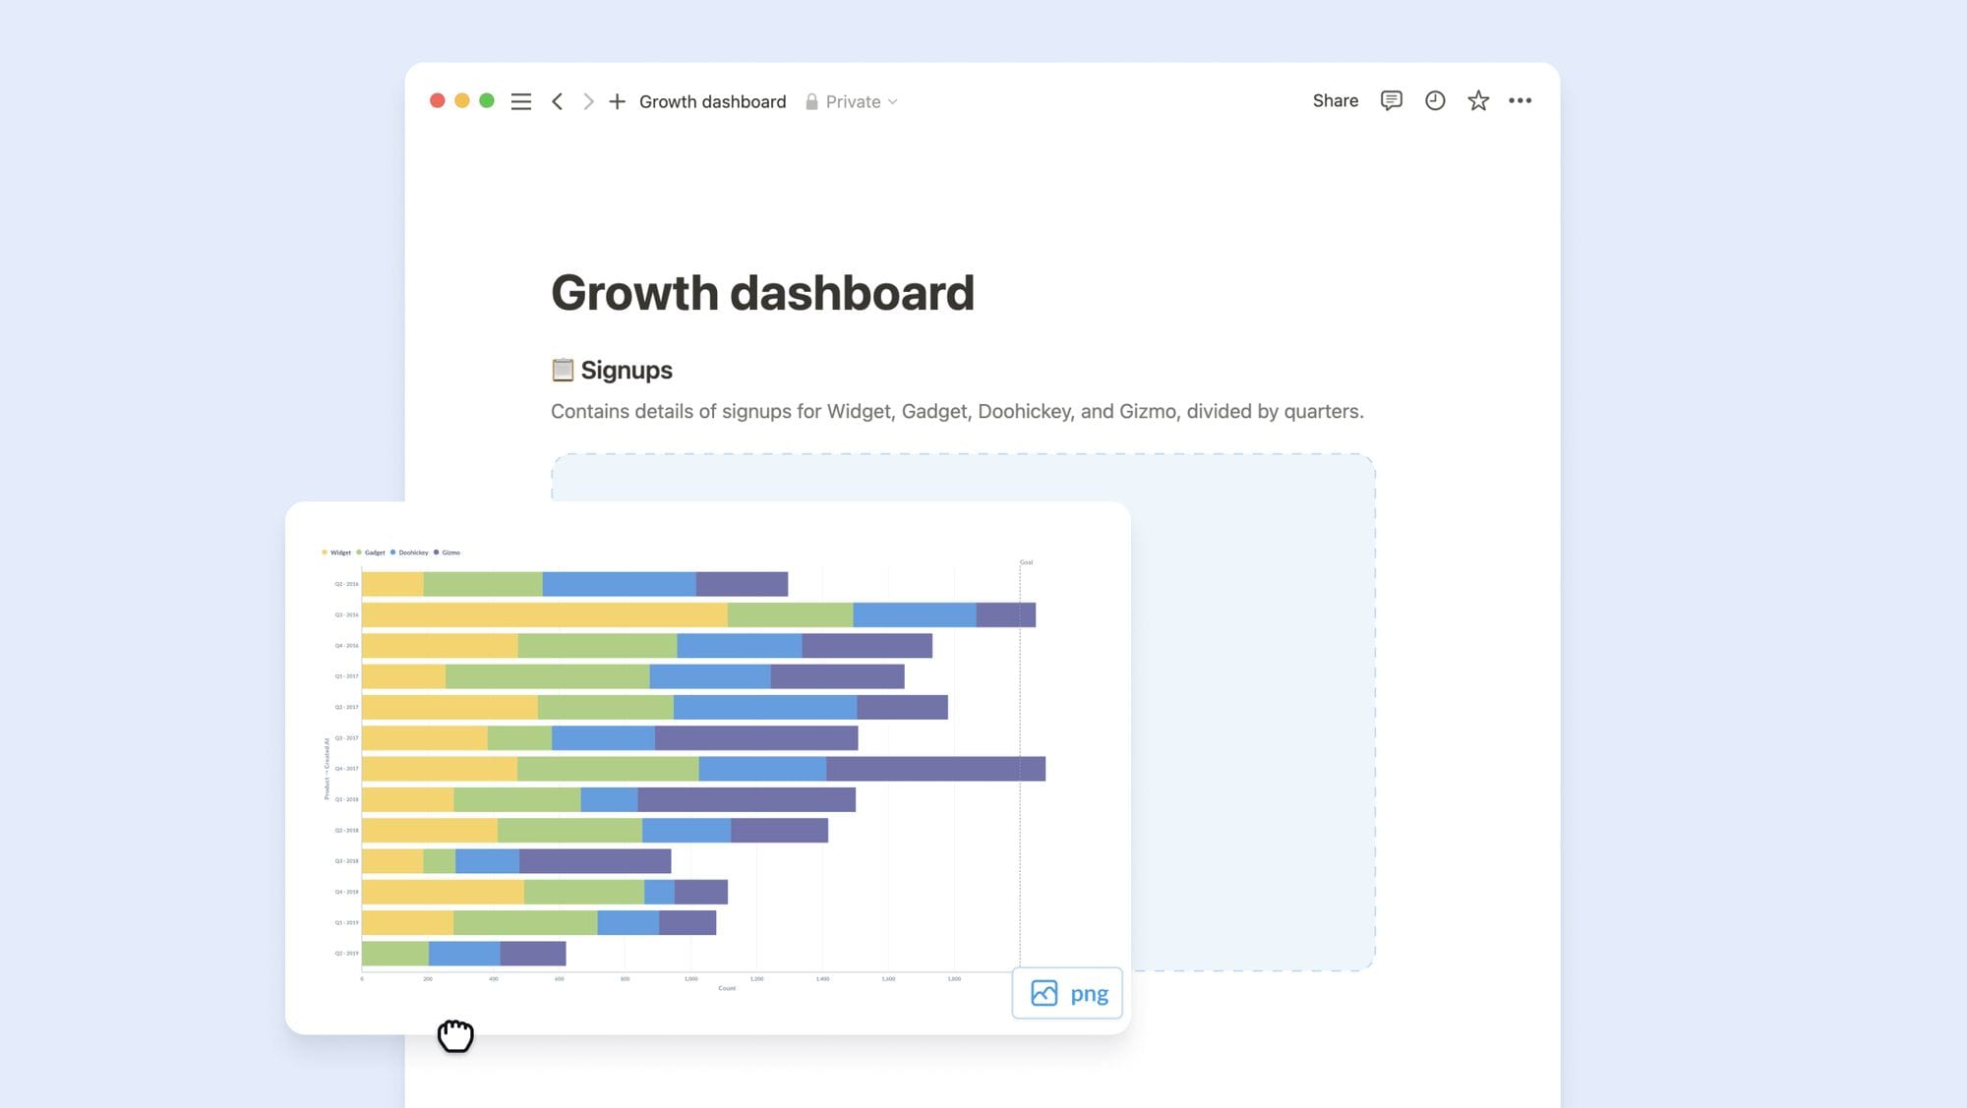The height and width of the screenshot is (1108, 1967).
Task: Open the comment panel icon
Action: point(1390,100)
